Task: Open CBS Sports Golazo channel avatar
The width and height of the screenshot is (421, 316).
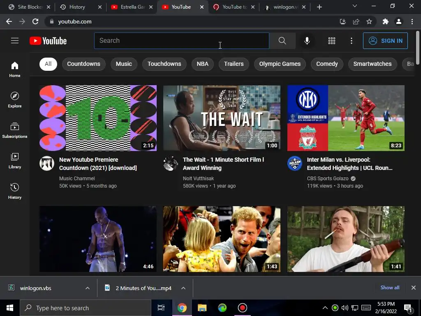Action: coord(294,163)
